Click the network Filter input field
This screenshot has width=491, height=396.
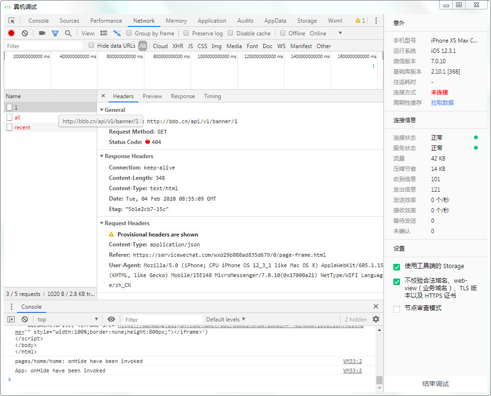click(x=44, y=46)
